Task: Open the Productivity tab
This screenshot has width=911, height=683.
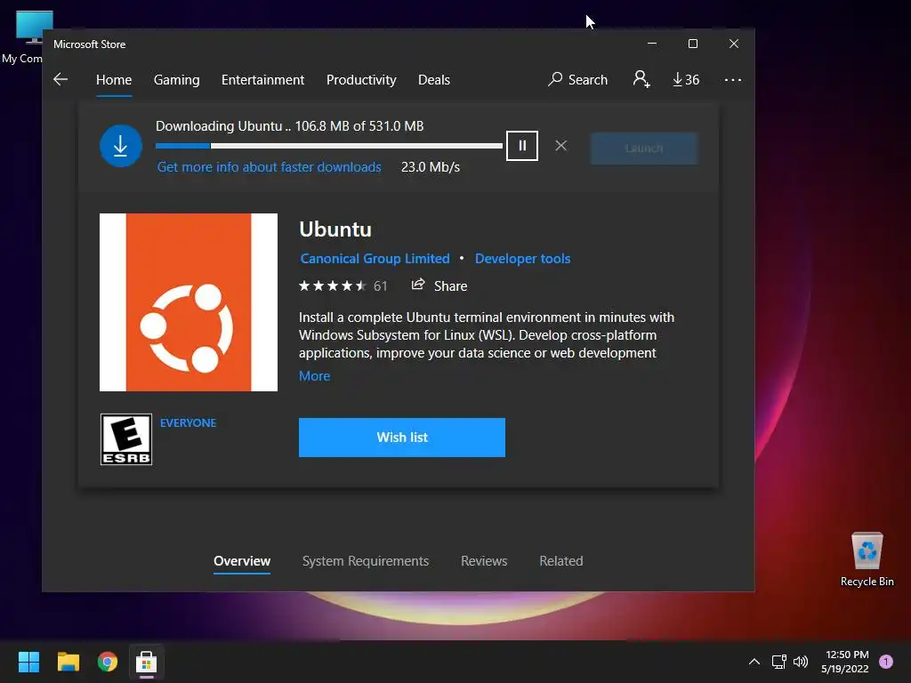Action: tap(361, 79)
